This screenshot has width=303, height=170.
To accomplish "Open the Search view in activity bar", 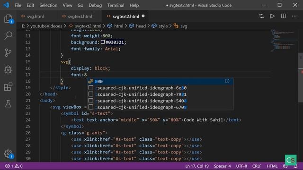I will (x=8, y=36).
